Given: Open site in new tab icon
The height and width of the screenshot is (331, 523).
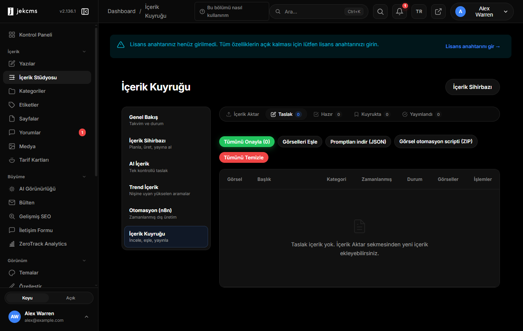Looking at the screenshot, I should (x=438, y=12).
